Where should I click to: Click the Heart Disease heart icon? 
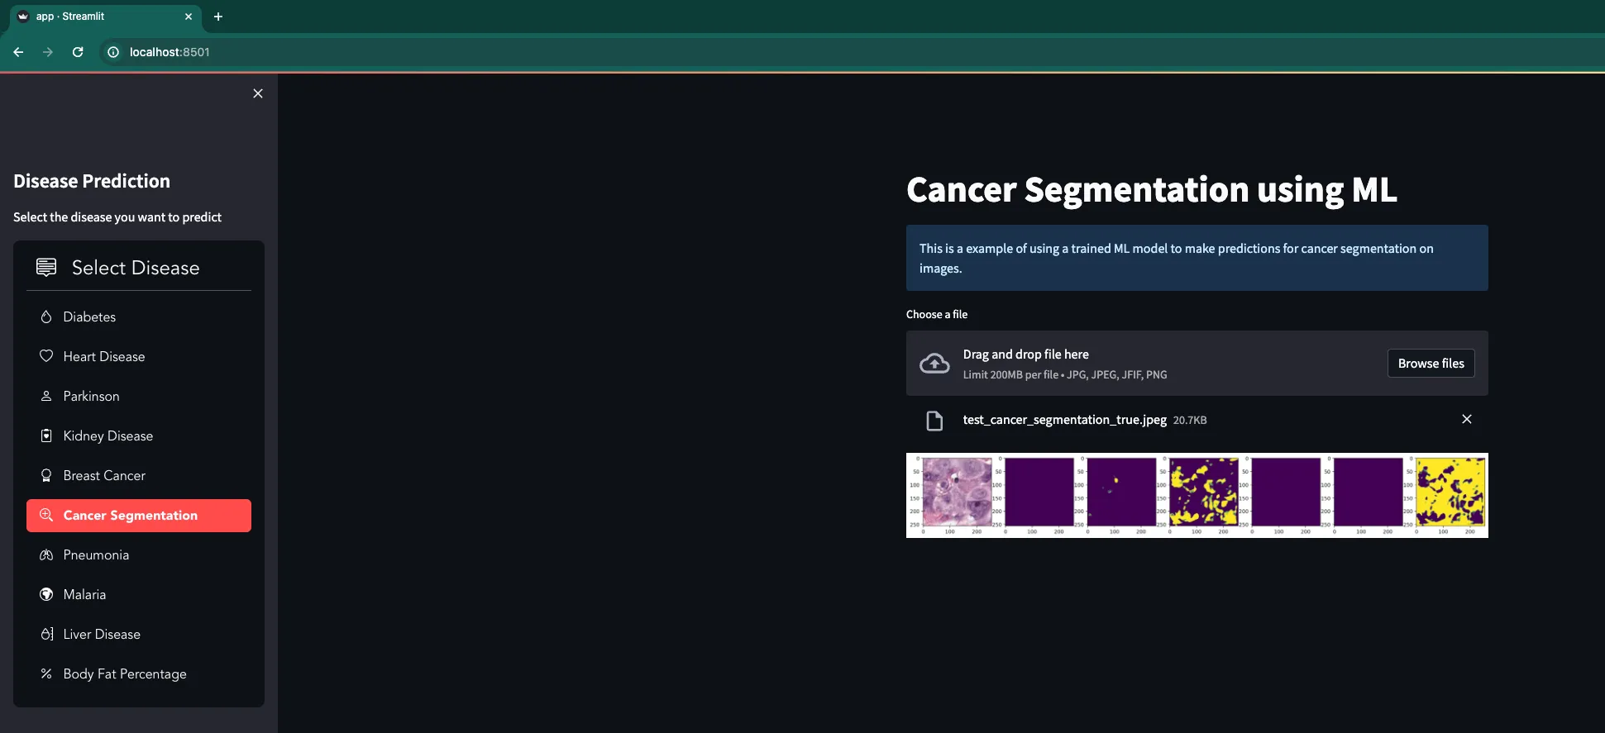[x=46, y=356]
